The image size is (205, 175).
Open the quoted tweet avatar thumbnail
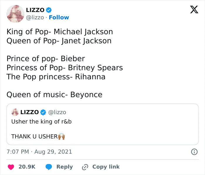15,112
